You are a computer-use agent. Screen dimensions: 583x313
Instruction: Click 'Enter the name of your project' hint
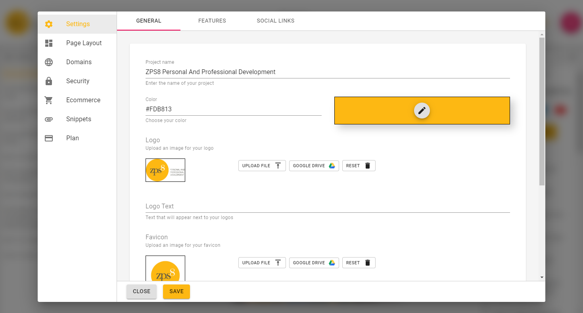180,83
